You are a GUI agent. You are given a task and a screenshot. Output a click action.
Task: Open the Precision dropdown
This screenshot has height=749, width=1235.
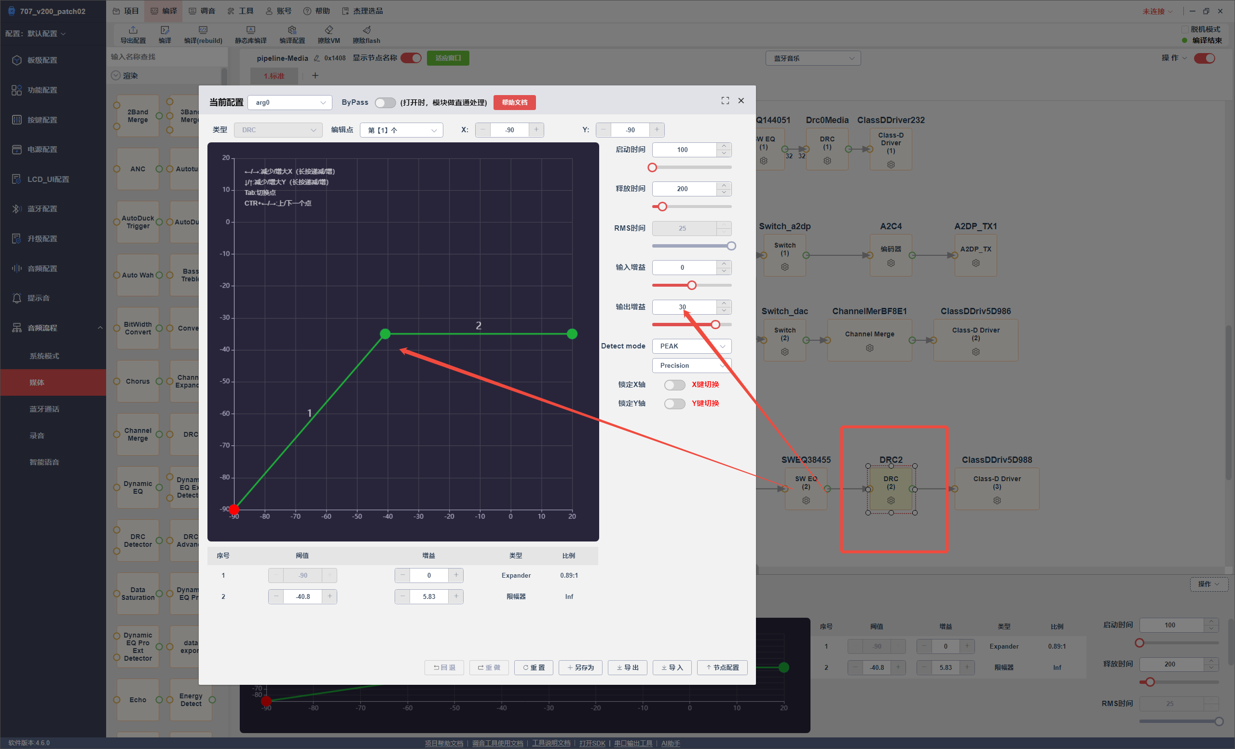coord(692,365)
